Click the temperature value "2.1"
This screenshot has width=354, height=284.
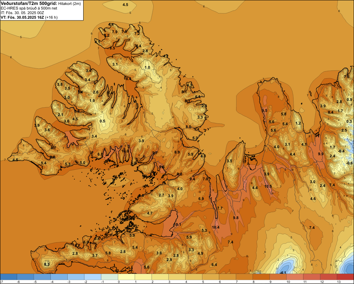[61, 115]
